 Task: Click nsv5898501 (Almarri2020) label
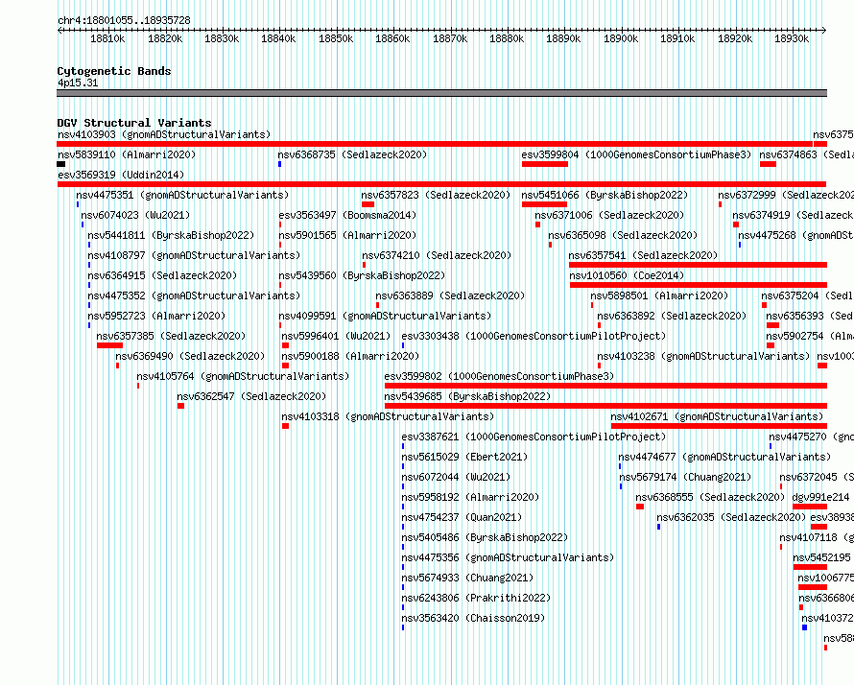click(659, 295)
